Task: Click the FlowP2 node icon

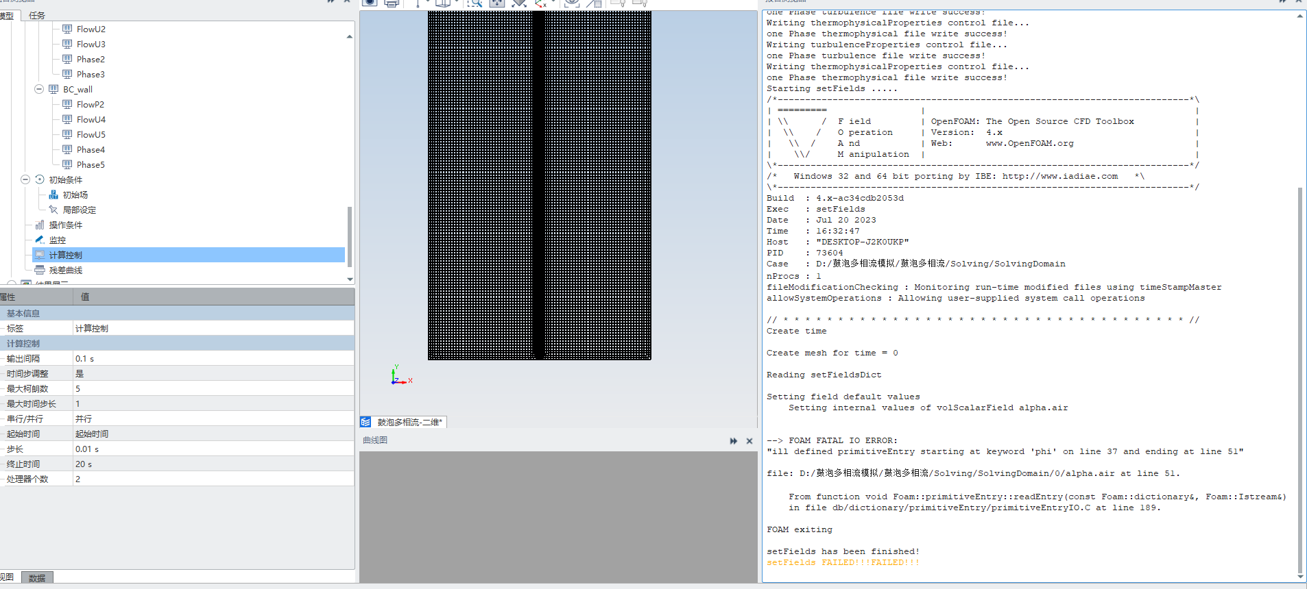Action: 67,104
